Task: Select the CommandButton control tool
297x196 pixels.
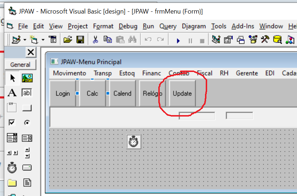Action: pyautogui.click(x=27, y=108)
